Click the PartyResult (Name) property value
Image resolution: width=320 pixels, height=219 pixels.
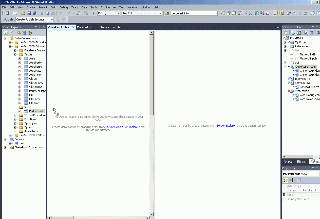coord(310,190)
